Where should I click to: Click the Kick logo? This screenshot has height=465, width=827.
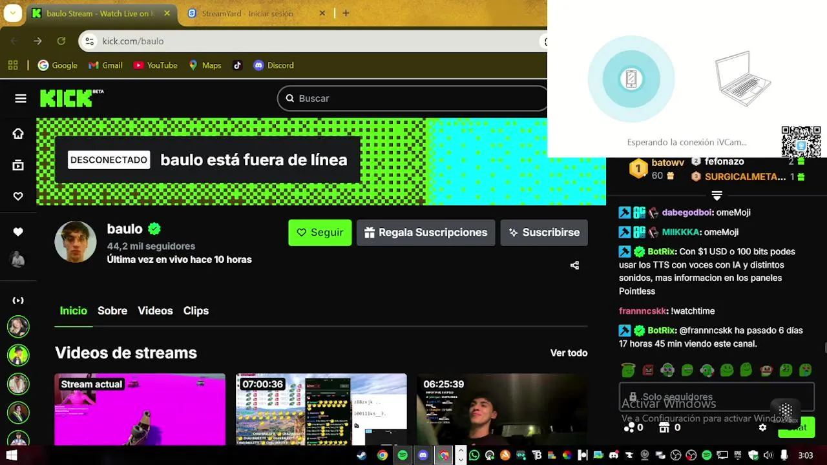[x=72, y=98]
